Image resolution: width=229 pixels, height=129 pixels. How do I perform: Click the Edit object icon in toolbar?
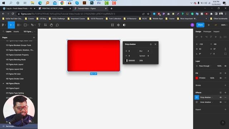[x=112, y=25]
